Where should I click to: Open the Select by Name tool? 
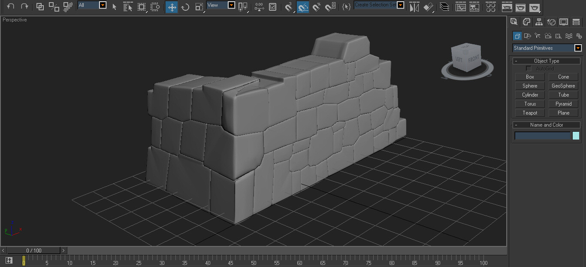(x=128, y=7)
